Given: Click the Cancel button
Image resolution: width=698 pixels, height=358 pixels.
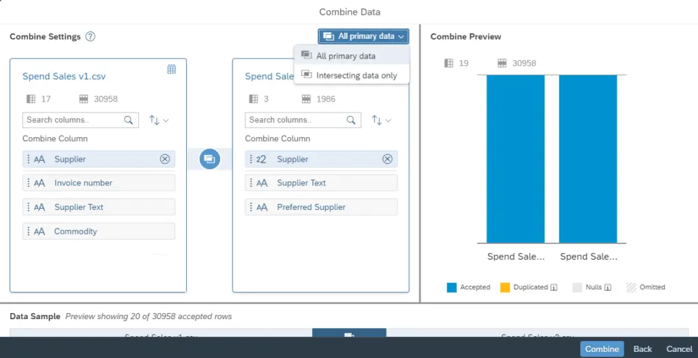Looking at the screenshot, I should coord(679,348).
